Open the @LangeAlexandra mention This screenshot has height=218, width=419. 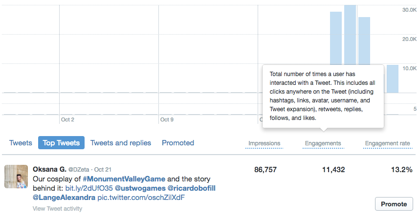64,198
